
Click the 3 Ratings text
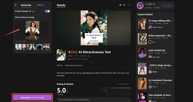pyautogui.click(x=60, y=95)
